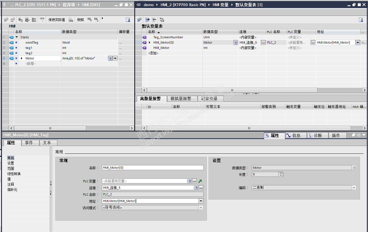Open the data type dropdown in the Motor DB row
The width and height of the screenshot is (368, 232).
(115, 58)
